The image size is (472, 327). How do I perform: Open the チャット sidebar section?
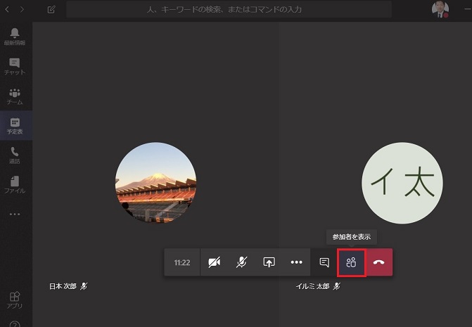tap(15, 66)
